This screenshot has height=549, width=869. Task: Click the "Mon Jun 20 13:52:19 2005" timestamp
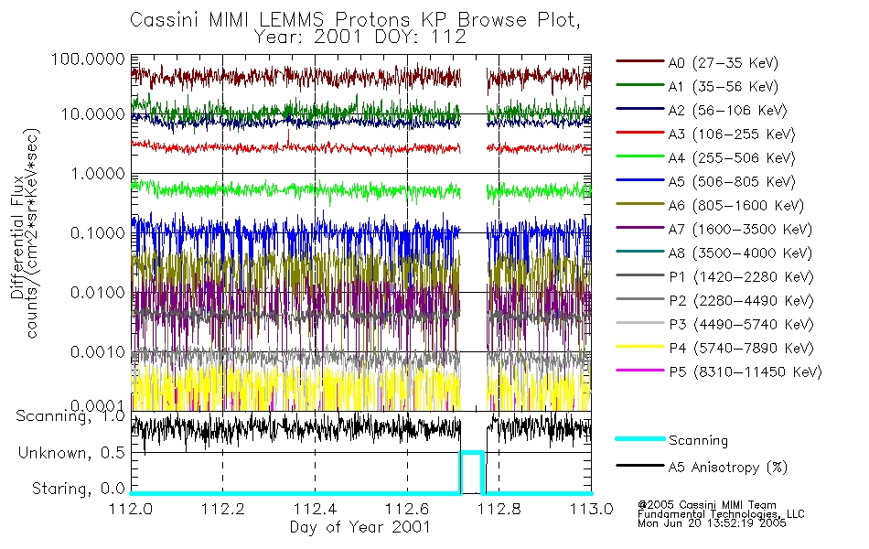(712, 523)
